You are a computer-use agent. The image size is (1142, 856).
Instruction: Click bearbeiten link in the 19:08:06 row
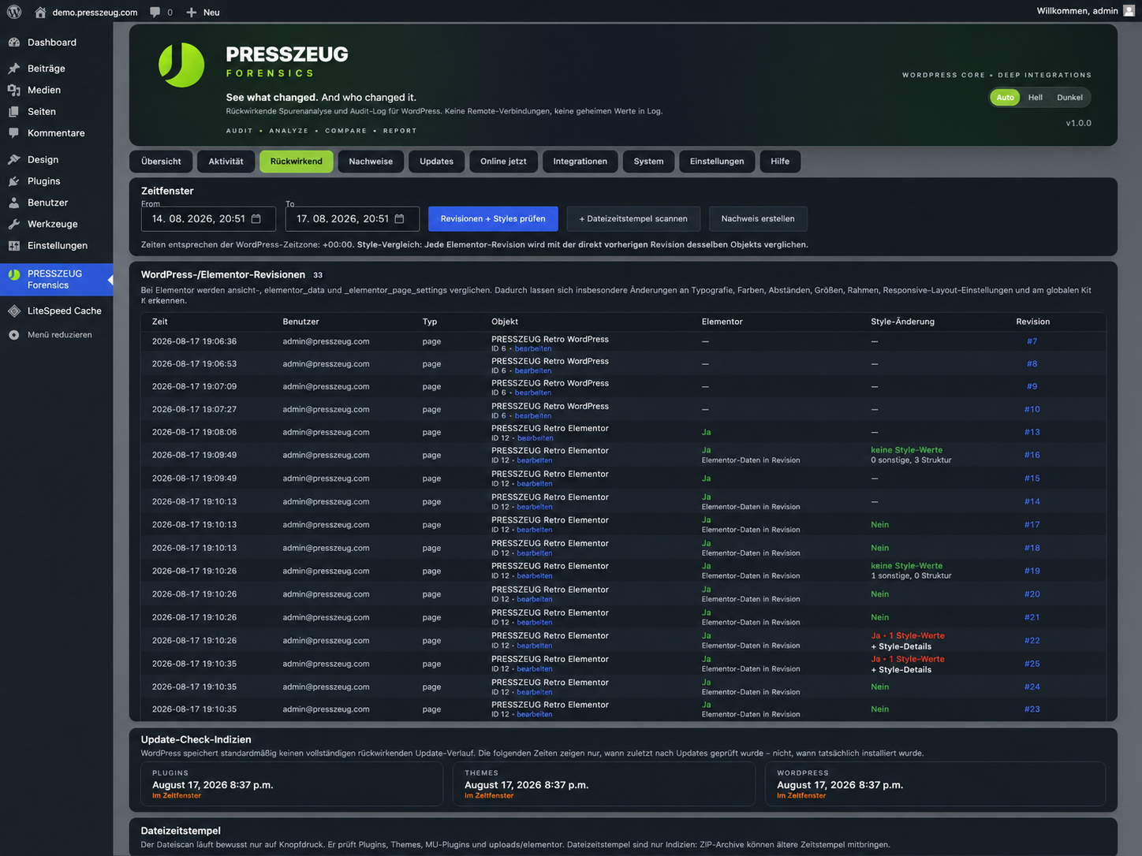pos(535,438)
